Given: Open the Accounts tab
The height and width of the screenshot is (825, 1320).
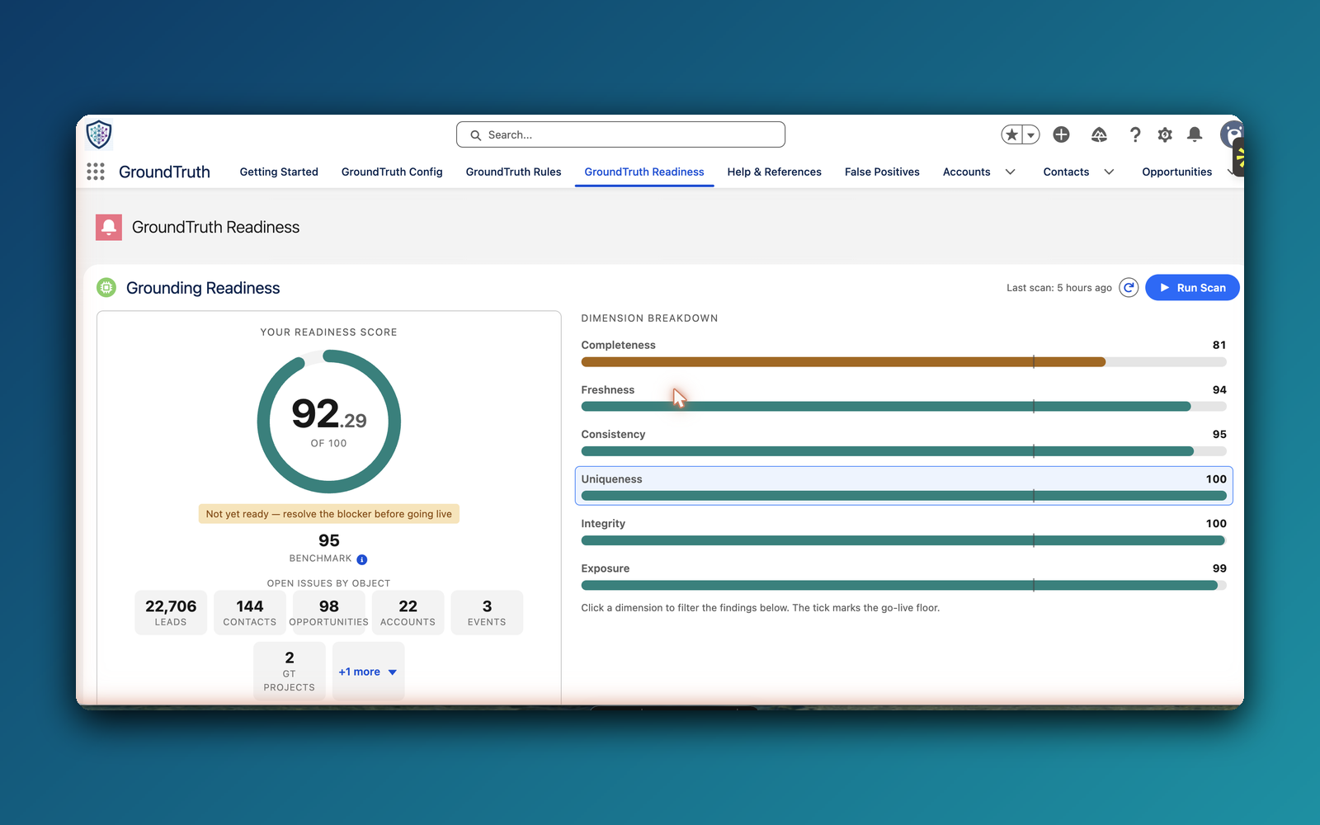Looking at the screenshot, I should (x=966, y=172).
